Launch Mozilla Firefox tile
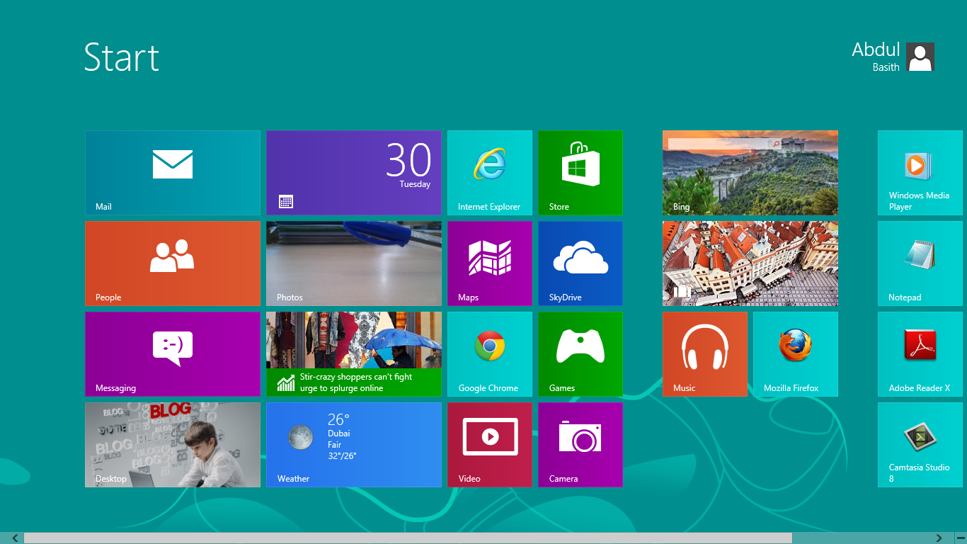Viewport: 967px width, 544px height. coord(796,354)
